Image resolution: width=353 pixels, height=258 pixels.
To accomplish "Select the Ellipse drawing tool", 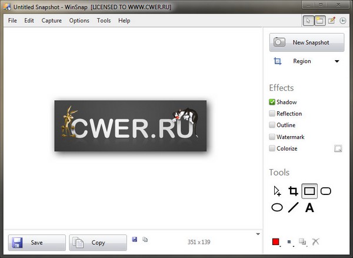I will 277,207.
